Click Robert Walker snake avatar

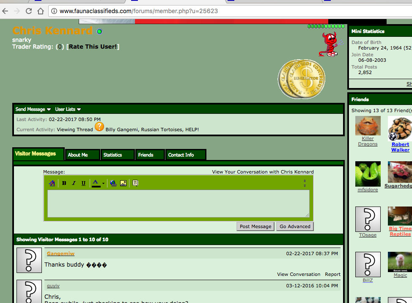[x=400, y=129]
